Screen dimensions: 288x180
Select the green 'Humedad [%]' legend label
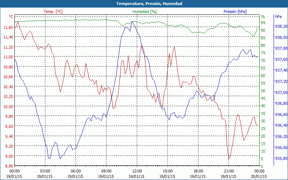[145, 12]
